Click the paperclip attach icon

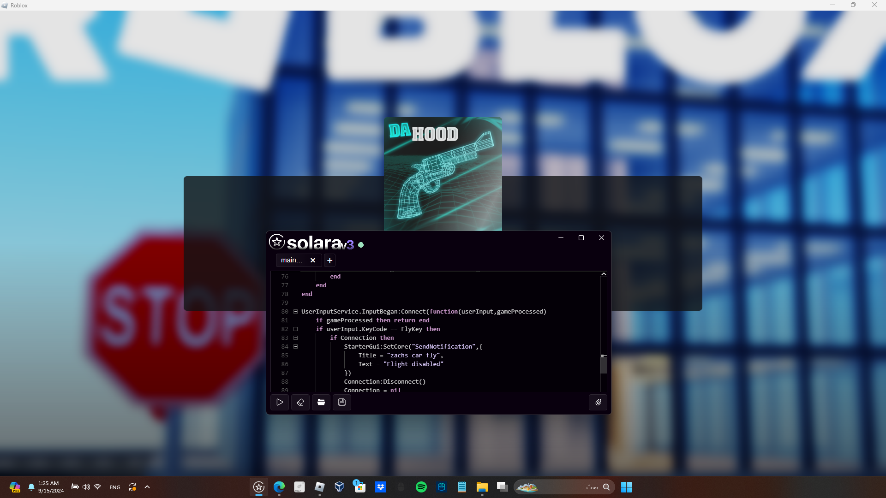[x=598, y=402]
